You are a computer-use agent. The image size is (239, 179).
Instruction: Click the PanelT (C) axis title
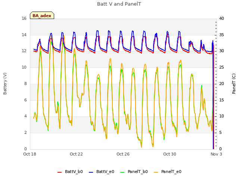(x=234, y=84)
